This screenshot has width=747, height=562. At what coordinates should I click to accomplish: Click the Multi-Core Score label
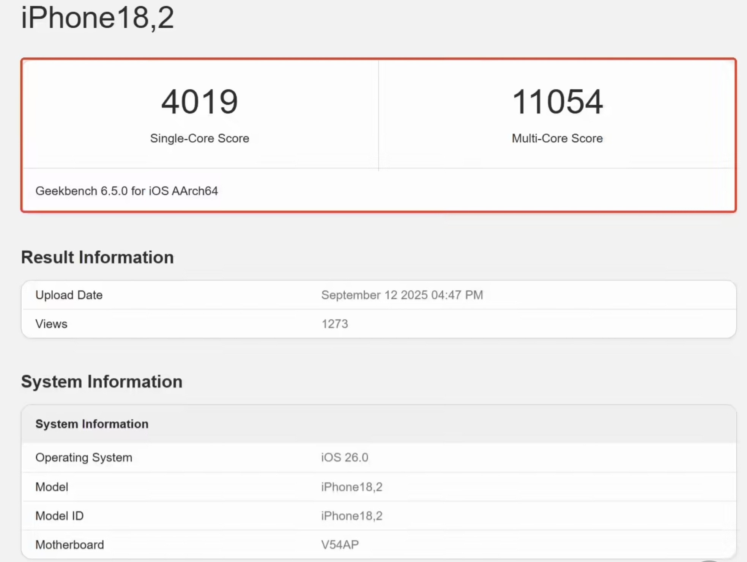click(557, 138)
